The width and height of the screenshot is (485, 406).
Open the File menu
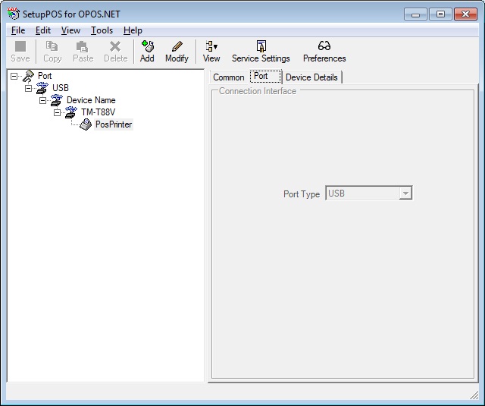coord(18,30)
